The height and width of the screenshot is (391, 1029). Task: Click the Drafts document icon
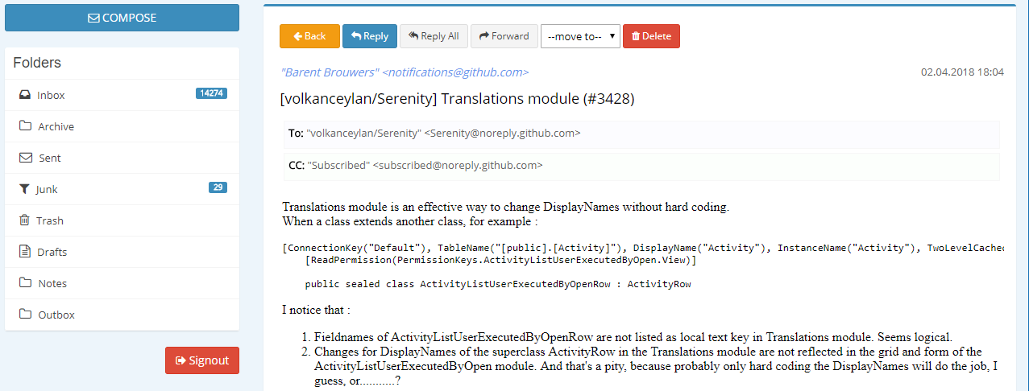coord(25,252)
